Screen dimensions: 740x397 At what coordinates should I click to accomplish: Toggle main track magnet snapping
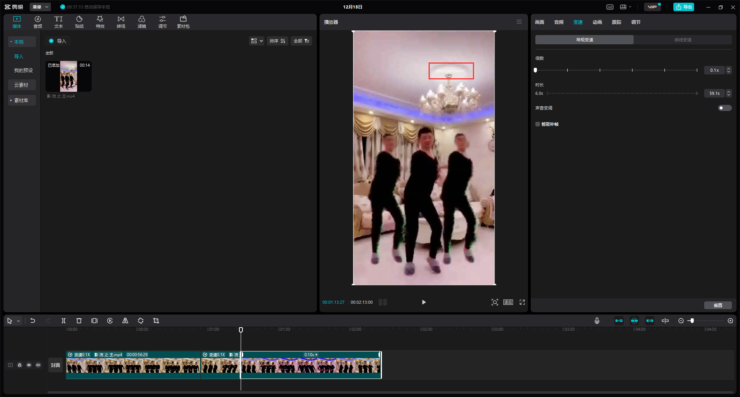pos(619,321)
